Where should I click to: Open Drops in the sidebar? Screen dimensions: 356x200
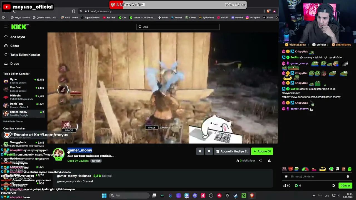pos(14,64)
